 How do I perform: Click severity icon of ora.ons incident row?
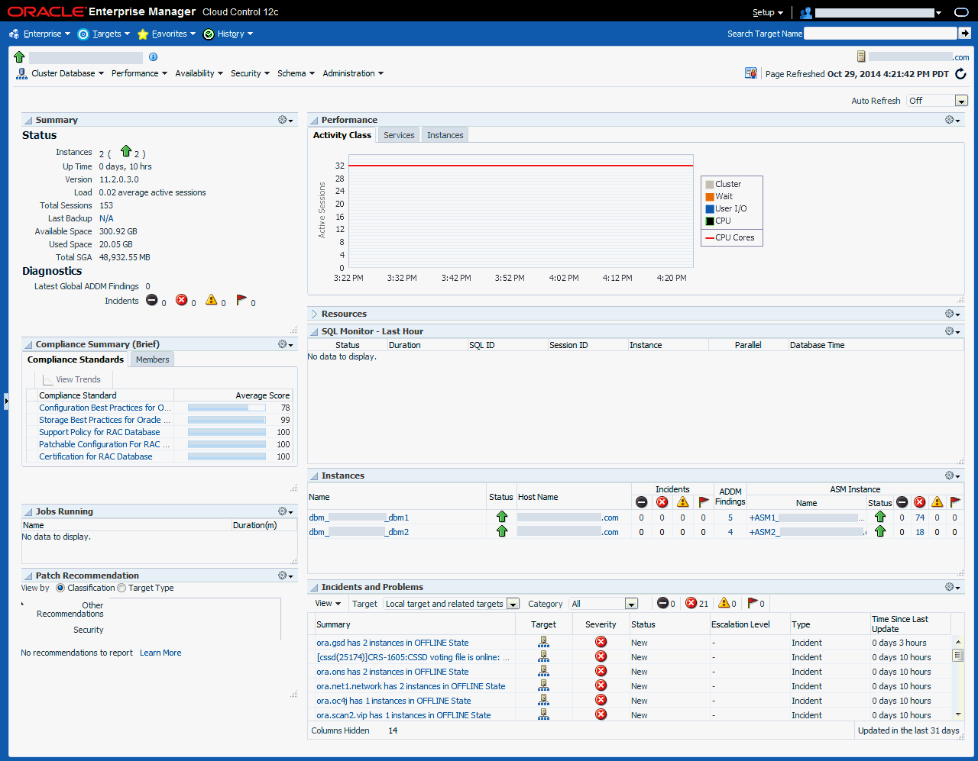(601, 671)
